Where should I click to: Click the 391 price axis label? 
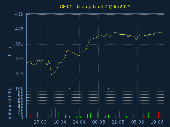(19, 44)
